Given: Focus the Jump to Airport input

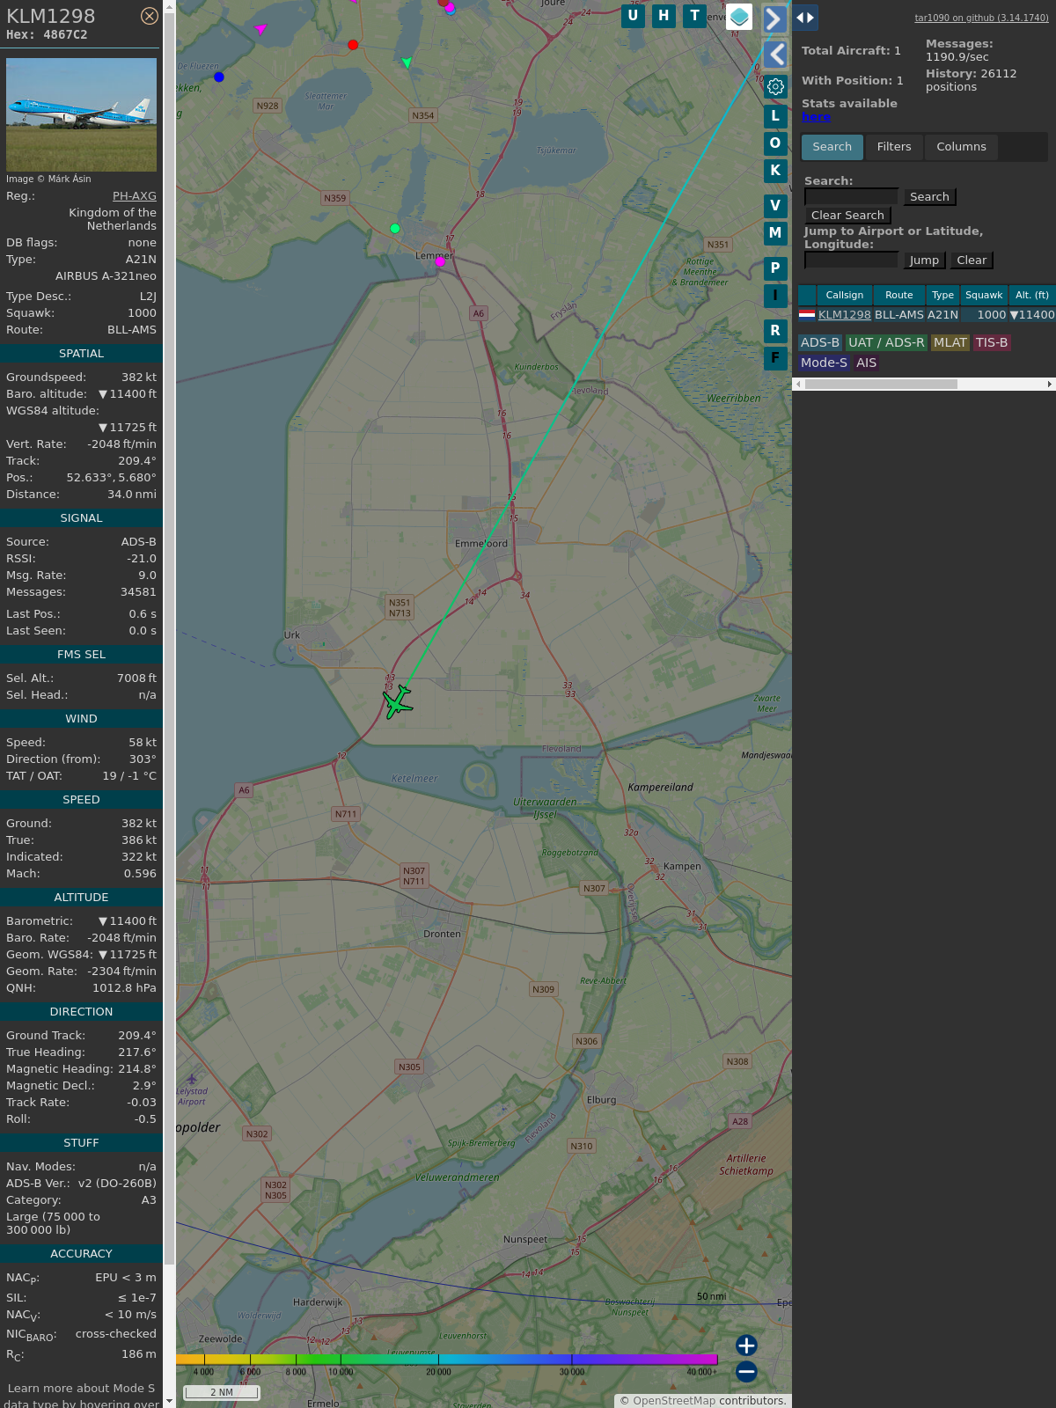Looking at the screenshot, I should click(851, 260).
